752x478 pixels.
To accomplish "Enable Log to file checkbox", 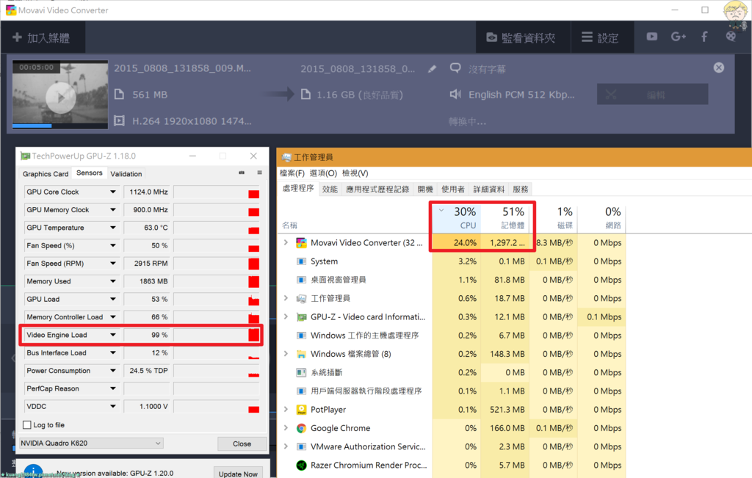I will [x=27, y=425].
